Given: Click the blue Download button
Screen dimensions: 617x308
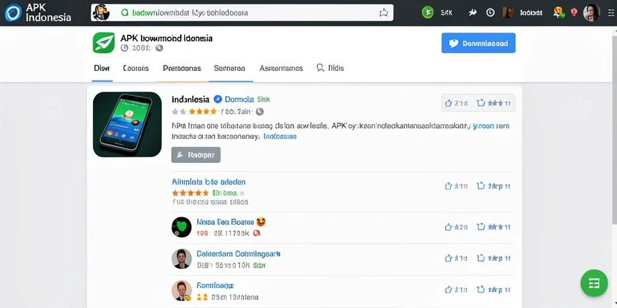Looking at the screenshot, I should pos(478,43).
